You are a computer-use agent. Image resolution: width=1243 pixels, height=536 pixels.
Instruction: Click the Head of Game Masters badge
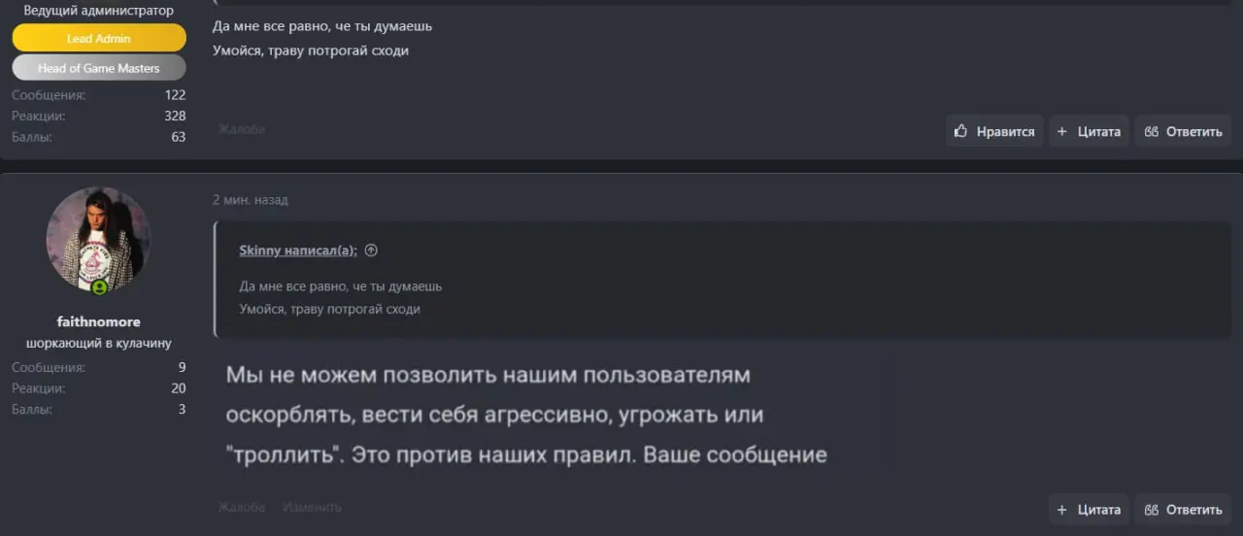coord(98,68)
